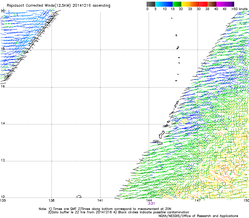
Task: Click the latitude label 12
Action: point(3,160)
